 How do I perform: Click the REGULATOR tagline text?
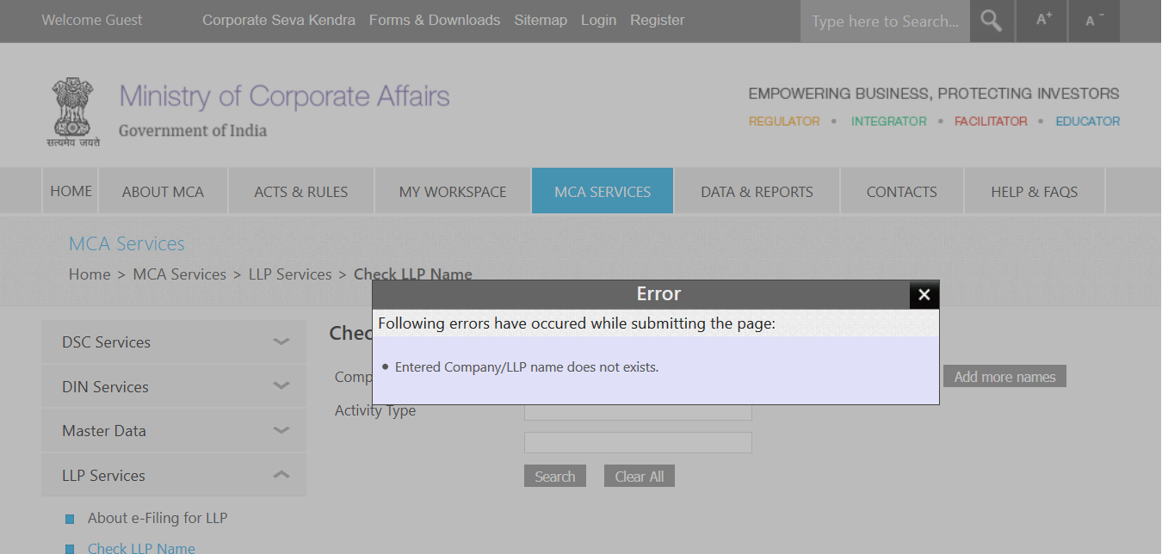tap(784, 121)
